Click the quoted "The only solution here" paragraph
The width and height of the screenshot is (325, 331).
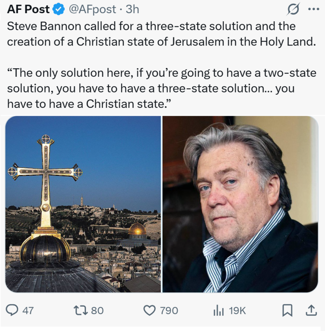tap(161, 88)
